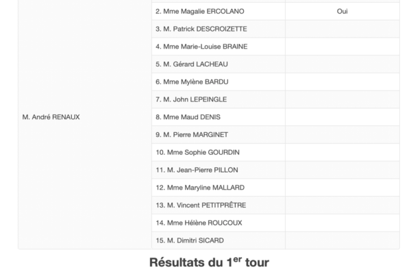The image size is (411, 274).
Task: Click 4. Mme Marie-Louise BRAINE entry
Action: tap(201, 47)
